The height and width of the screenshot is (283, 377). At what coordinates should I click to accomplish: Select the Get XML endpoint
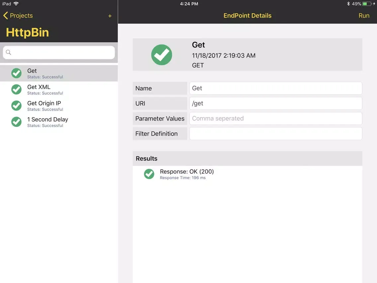59,90
